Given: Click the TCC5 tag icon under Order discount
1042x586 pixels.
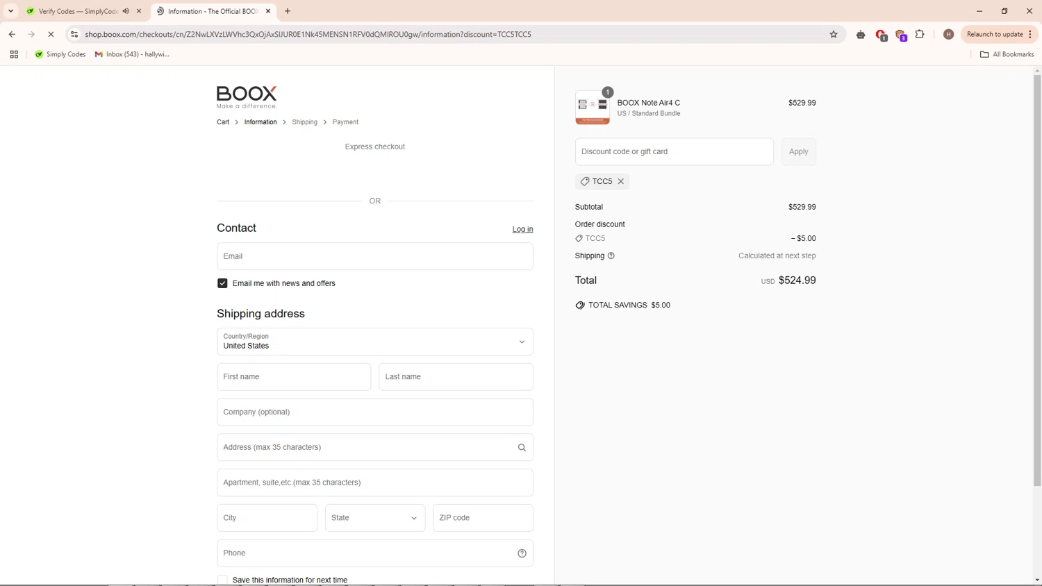Looking at the screenshot, I should pos(579,238).
